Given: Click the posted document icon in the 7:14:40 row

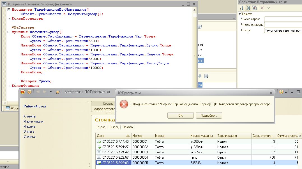Looking at the screenshot, I should tap(99, 142).
